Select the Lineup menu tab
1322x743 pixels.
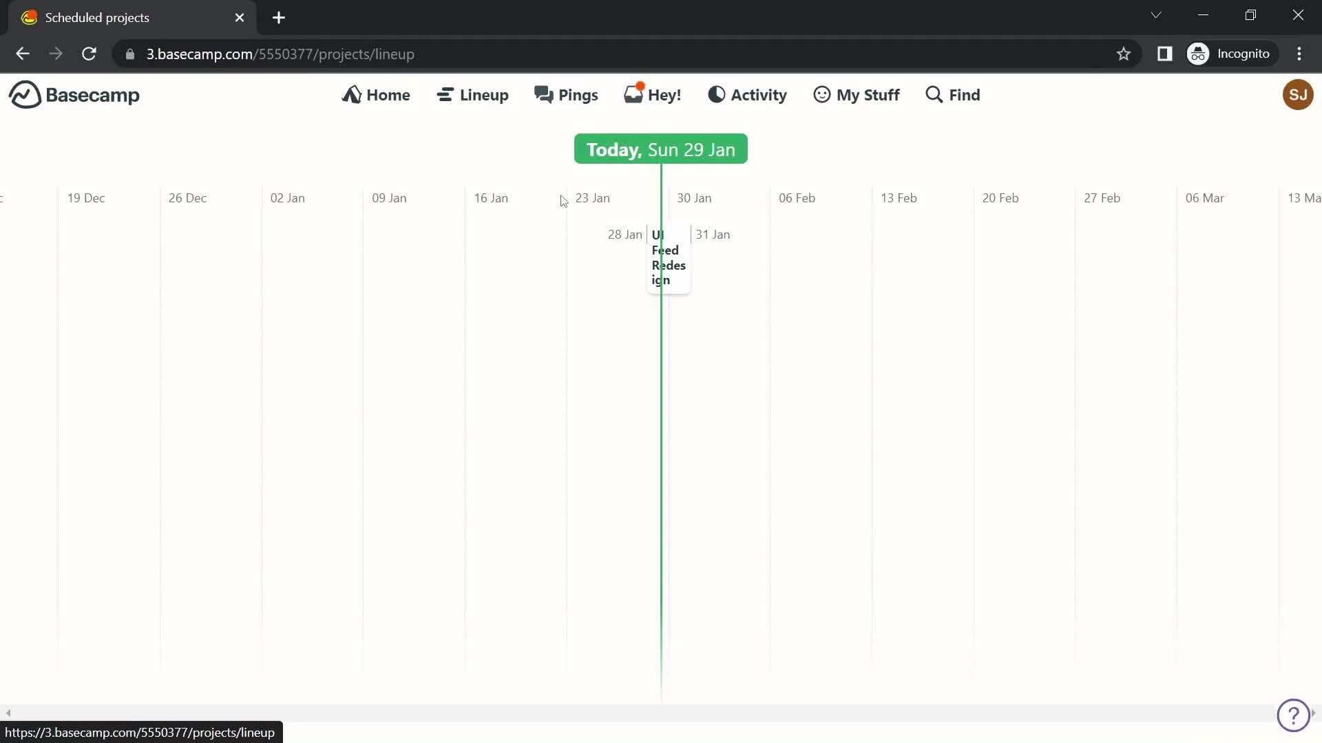[474, 94]
